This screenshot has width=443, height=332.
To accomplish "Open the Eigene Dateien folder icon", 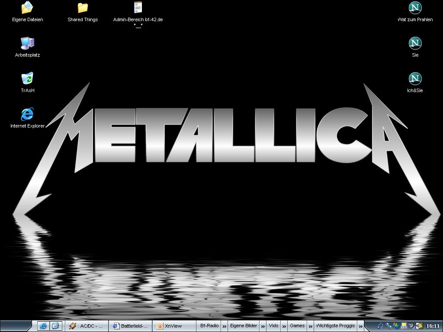I will point(27,8).
